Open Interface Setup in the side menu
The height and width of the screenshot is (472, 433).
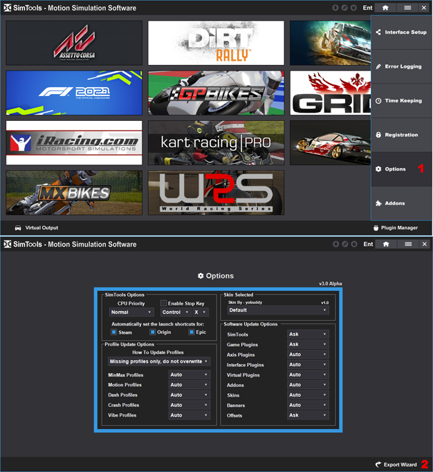pyautogui.click(x=401, y=32)
